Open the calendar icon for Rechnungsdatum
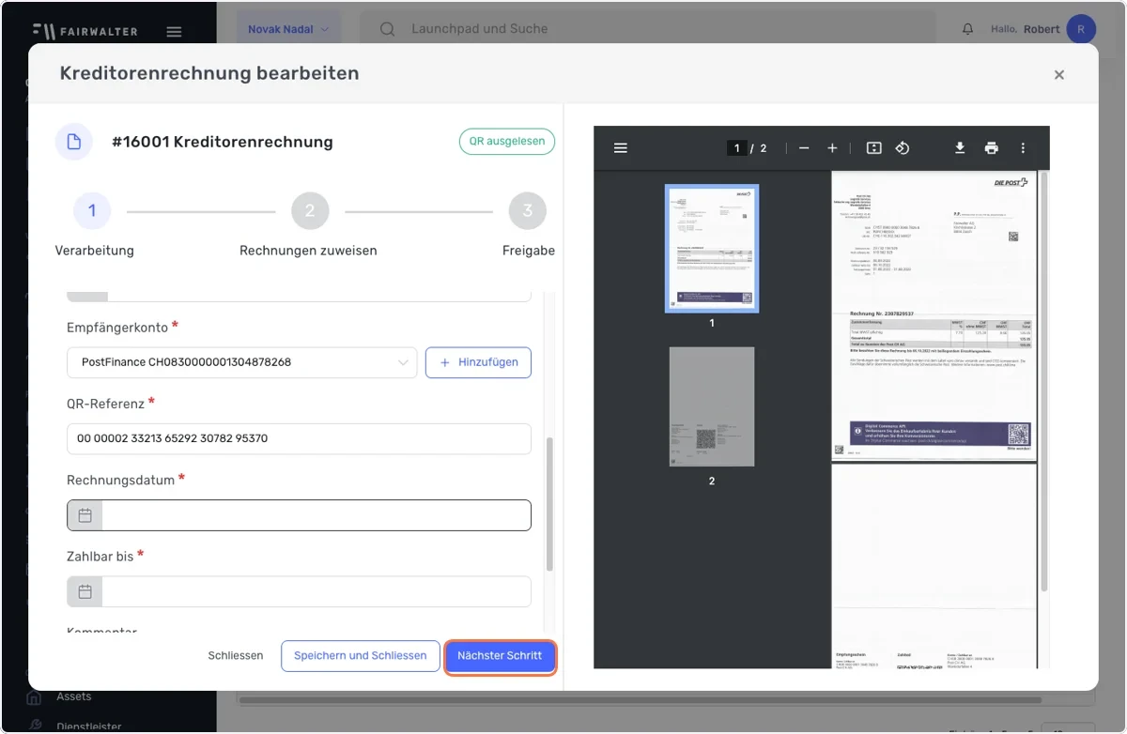This screenshot has width=1127, height=734. pos(85,515)
